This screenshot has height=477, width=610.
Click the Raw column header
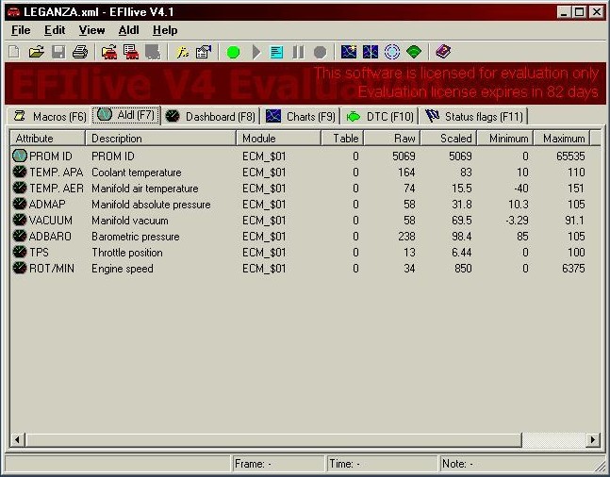pos(392,139)
